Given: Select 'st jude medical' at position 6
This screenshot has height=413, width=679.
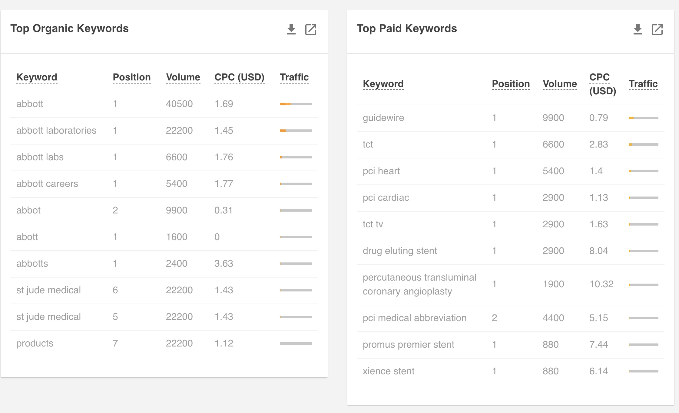Looking at the screenshot, I should (x=48, y=290).
